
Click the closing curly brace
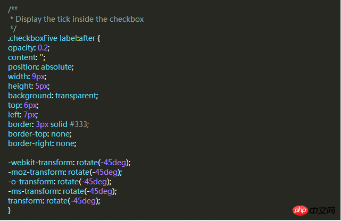tap(9, 210)
